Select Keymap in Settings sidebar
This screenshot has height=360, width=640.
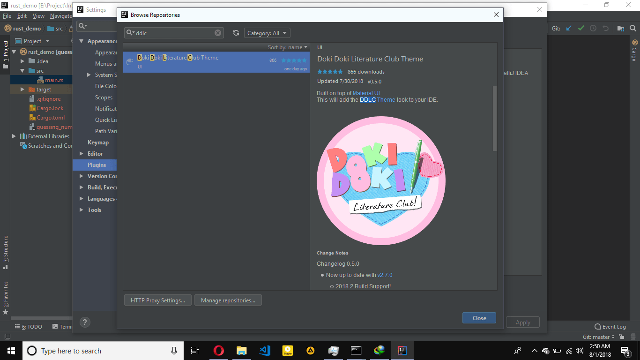coord(98,142)
